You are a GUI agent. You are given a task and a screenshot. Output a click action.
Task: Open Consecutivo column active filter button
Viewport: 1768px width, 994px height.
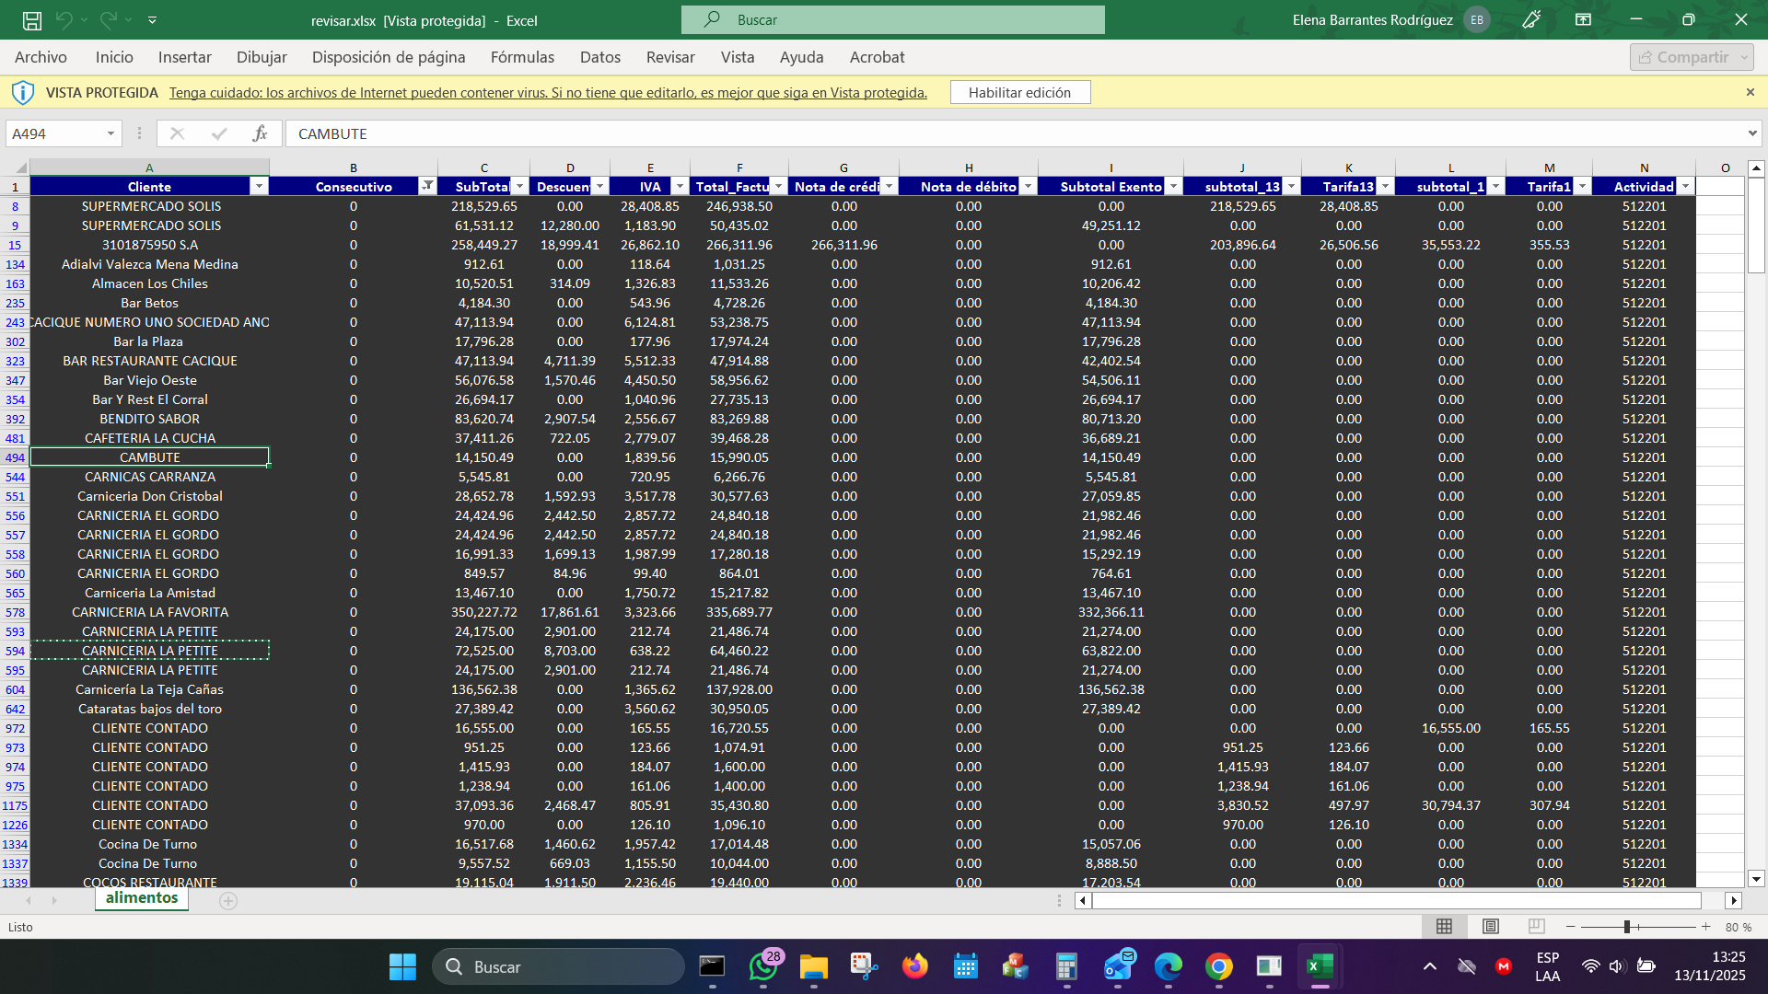pos(427,186)
